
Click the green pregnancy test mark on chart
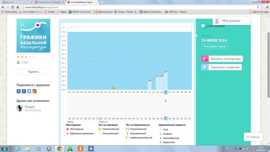click(166, 101)
